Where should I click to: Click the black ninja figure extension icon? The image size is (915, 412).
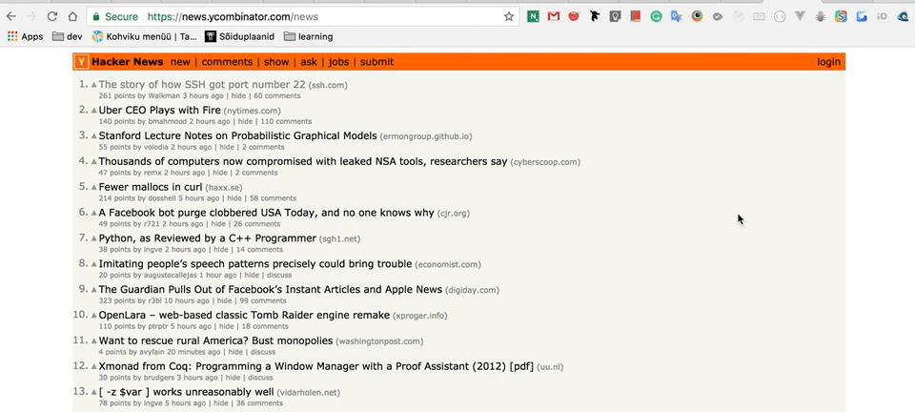coord(595,17)
